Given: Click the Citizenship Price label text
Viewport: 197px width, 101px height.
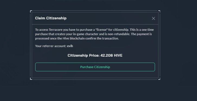Looking at the screenshot, I should (x=83, y=56).
